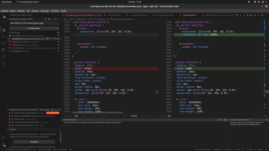
Task: Open the Spell Checker panel tab
Action: pyautogui.click(x=160, y=116)
